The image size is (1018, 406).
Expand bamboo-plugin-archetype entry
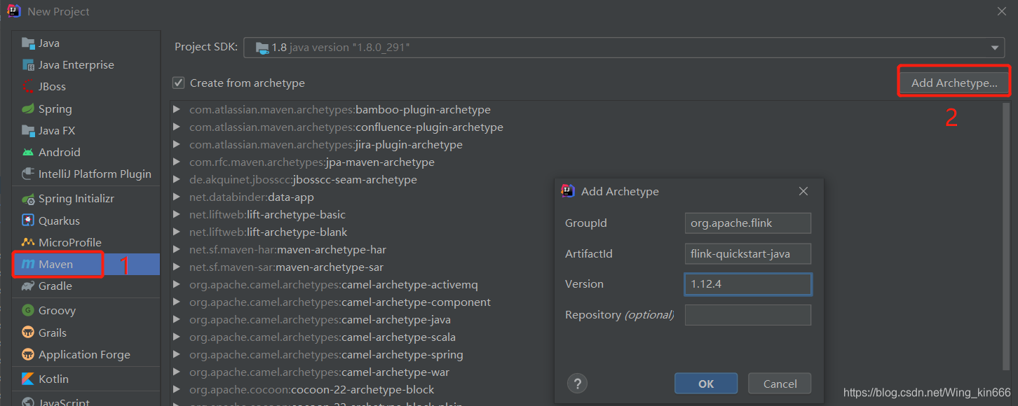pos(177,110)
